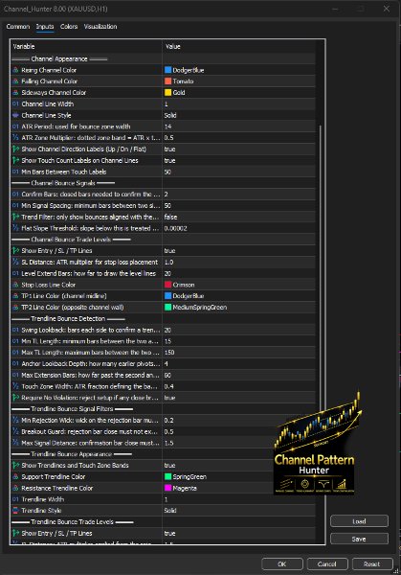
Task: Click the Save button
Action: [x=359, y=539]
